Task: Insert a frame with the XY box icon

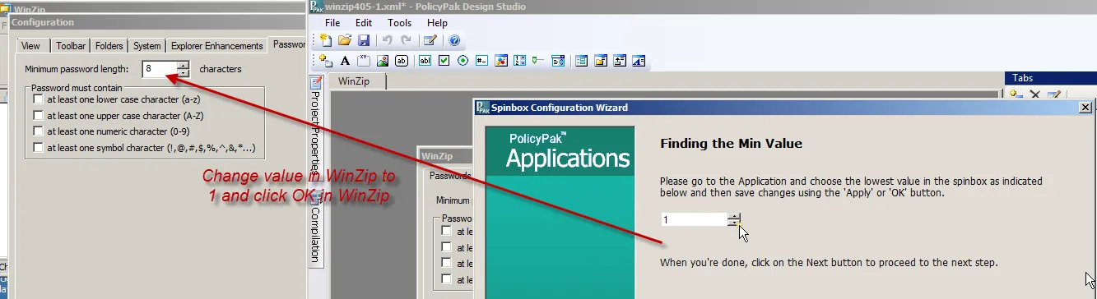Action: click(x=364, y=60)
